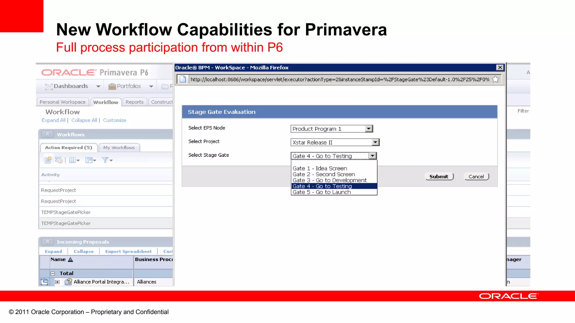Image resolution: width=575 pixels, height=323 pixels.
Task: Click the Cancel button
Action: pos(476,176)
